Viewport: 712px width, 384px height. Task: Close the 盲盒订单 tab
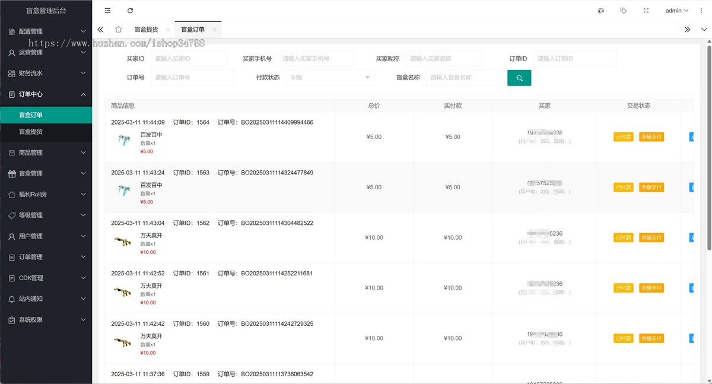214,29
